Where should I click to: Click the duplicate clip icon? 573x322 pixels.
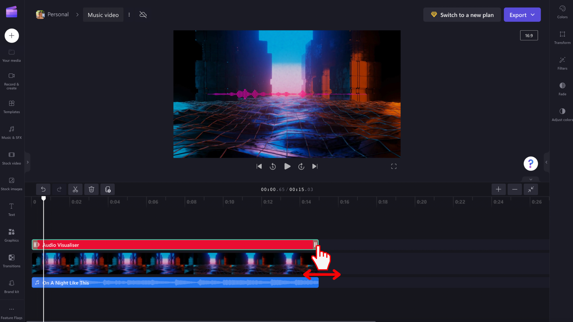point(107,189)
